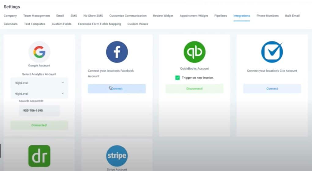Open the Company settings tab
Viewport: 312px width, 171px height.
[10, 16]
